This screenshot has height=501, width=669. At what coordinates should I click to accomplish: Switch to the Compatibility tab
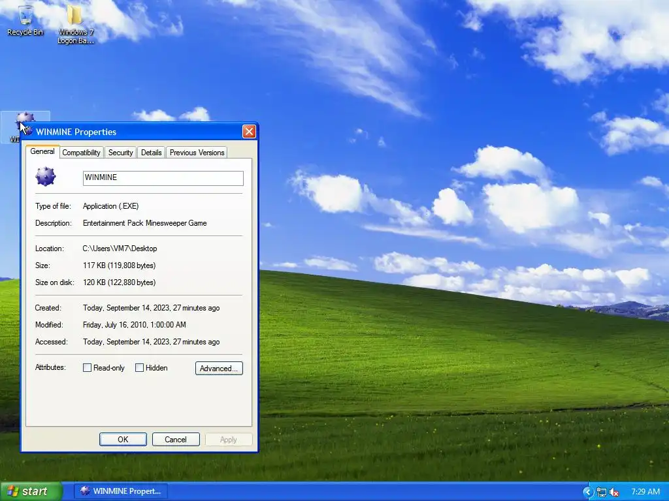pos(81,153)
